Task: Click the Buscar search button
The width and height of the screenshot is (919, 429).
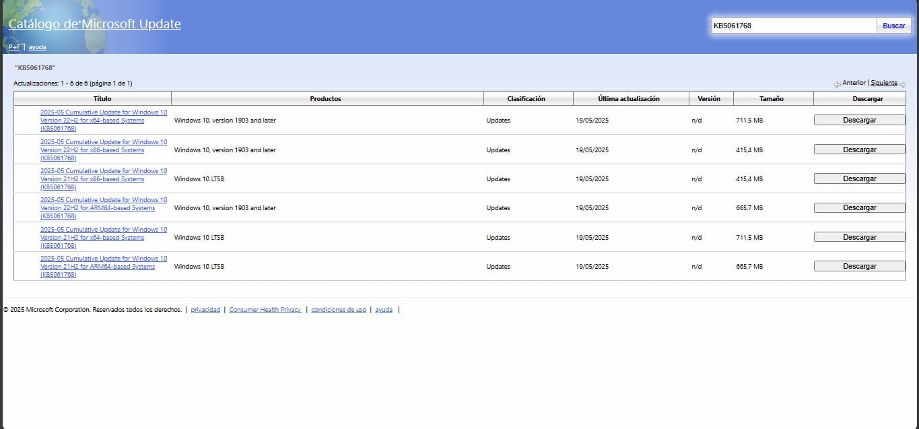Action: point(893,26)
